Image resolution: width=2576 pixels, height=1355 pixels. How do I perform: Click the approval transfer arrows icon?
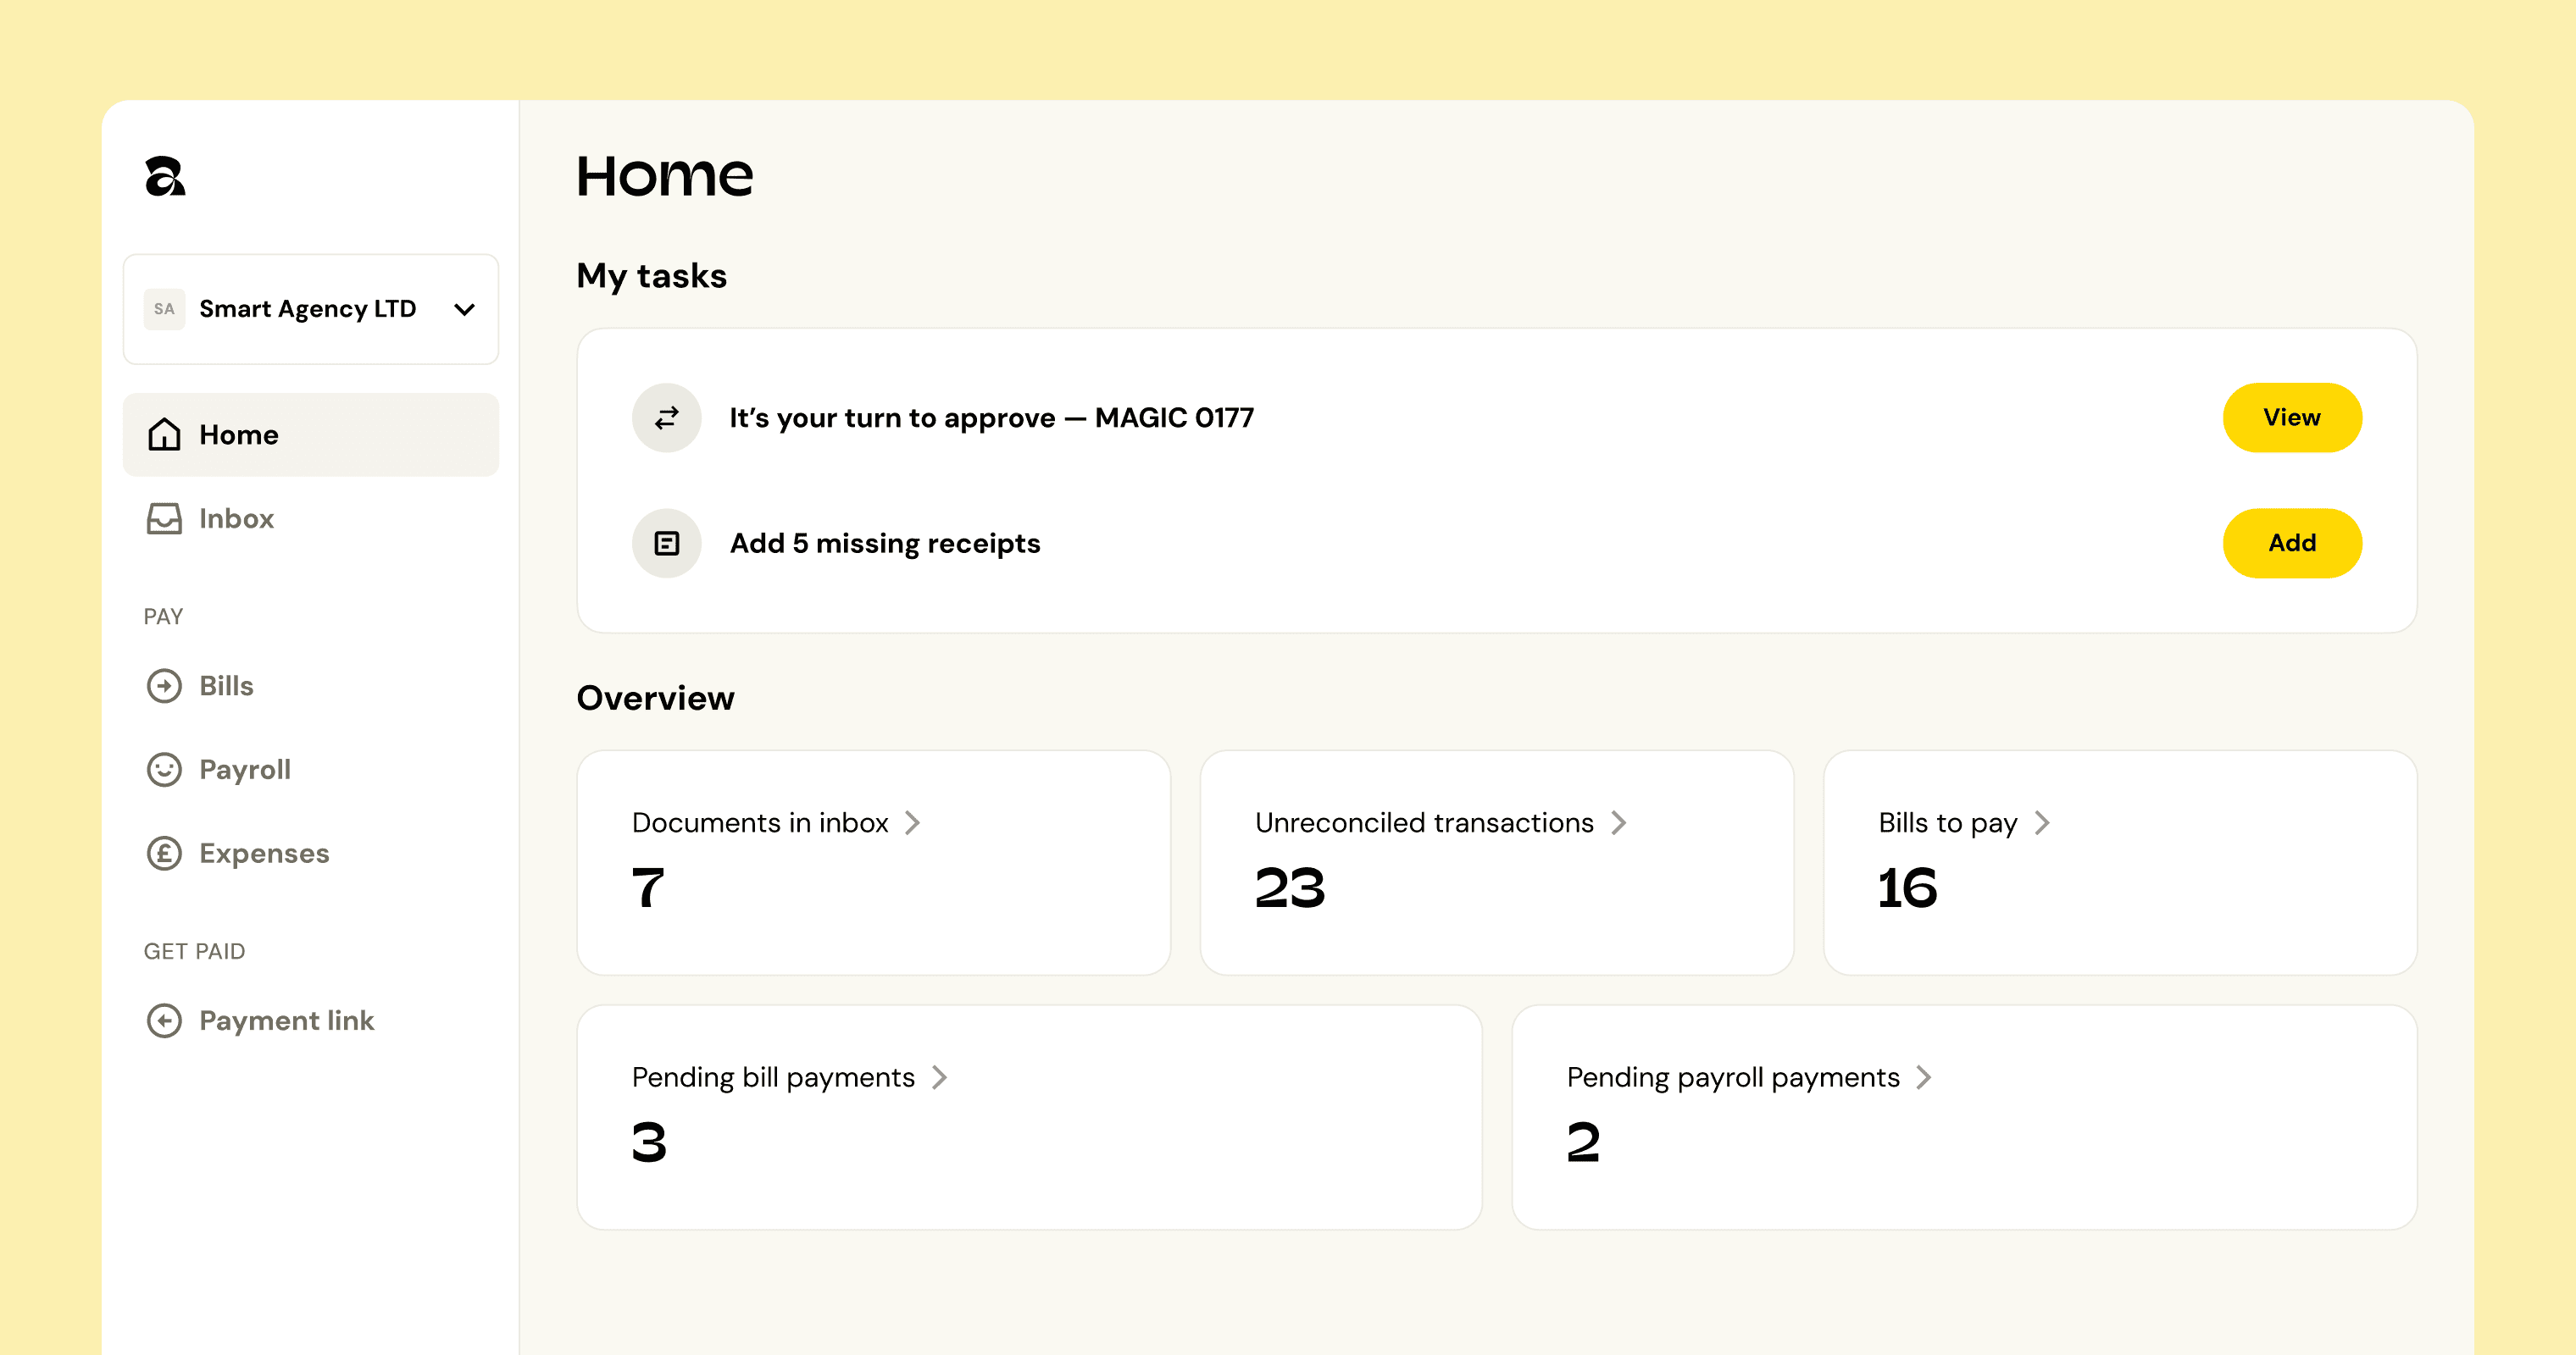(x=666, y=418)
